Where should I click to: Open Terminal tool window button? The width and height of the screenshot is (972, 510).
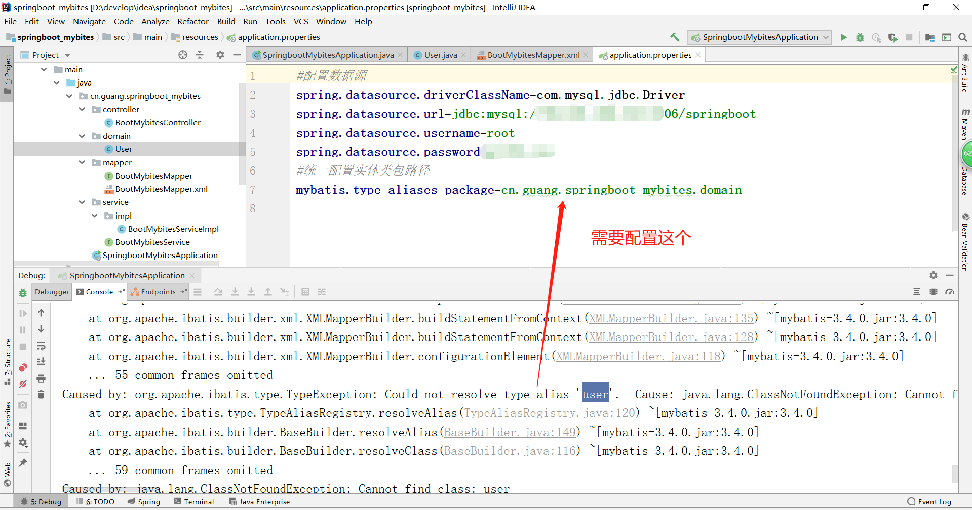(x=194, y=502)
